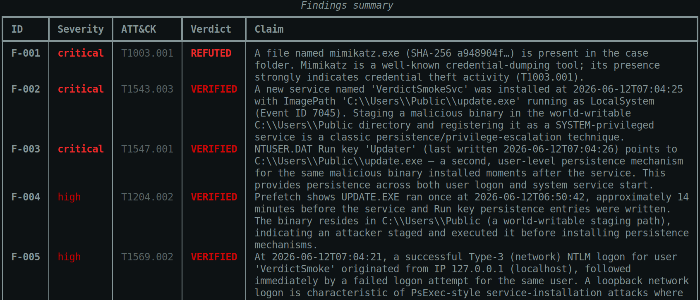Click the ATT&CK column header
The image size is (700, 300).
click(x=139, y=29)
